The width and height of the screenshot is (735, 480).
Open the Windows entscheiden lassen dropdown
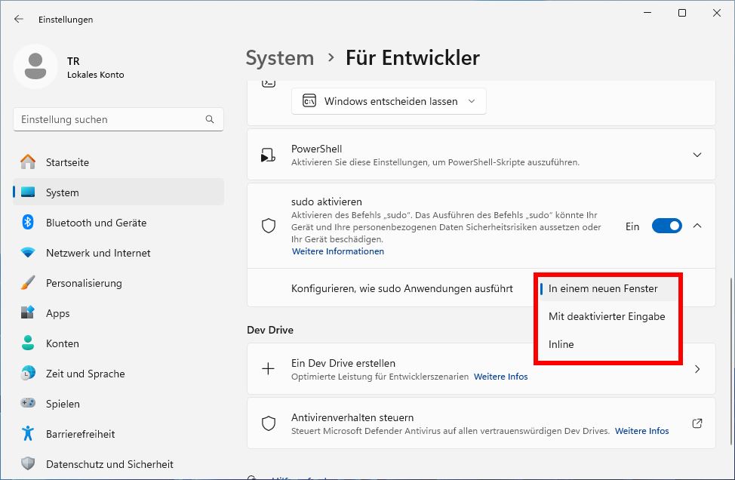(x=388, y=100)
